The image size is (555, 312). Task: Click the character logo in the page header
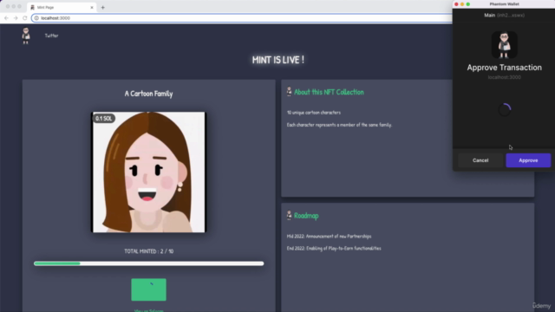[x=26, y=36]
